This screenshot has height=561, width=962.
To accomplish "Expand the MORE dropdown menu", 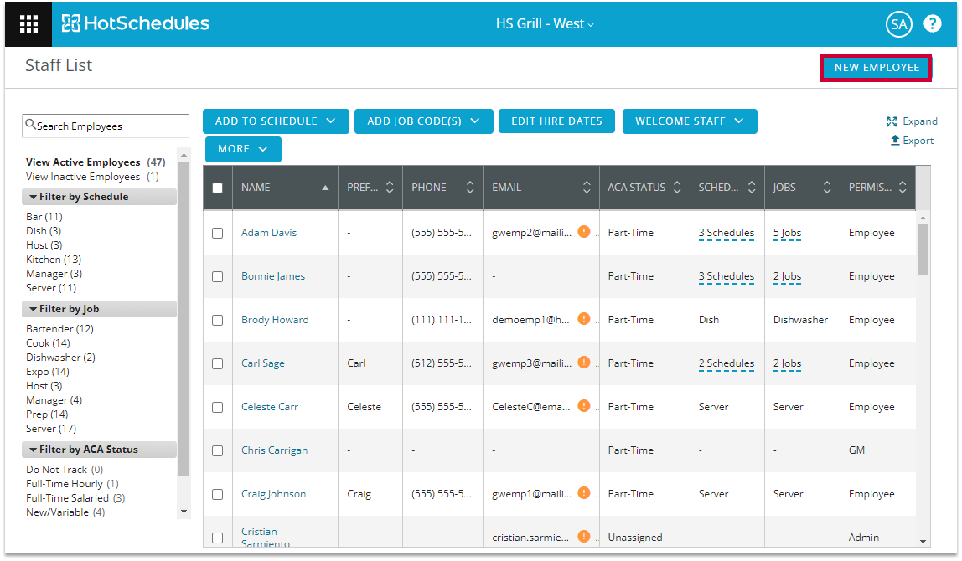I will [243, 149].
